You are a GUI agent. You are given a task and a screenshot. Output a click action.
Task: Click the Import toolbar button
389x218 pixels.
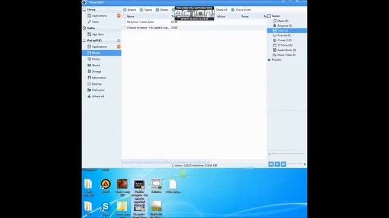pos(129,10)
